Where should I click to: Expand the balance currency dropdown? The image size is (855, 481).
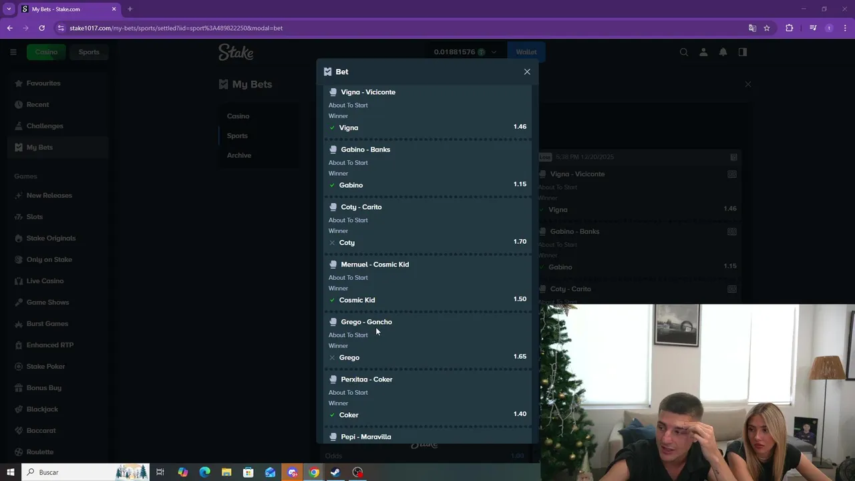[x=494, y=52]
